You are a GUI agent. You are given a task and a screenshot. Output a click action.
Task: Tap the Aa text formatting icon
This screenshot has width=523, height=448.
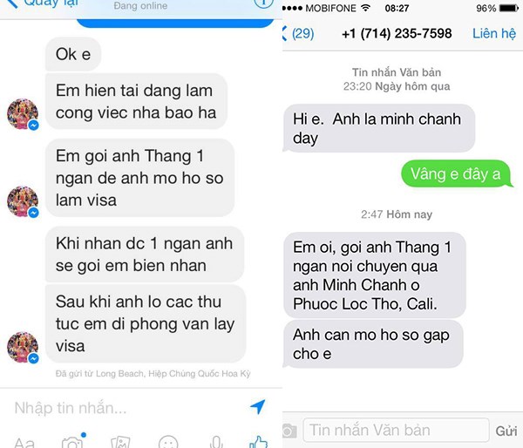tap(24, 443)
